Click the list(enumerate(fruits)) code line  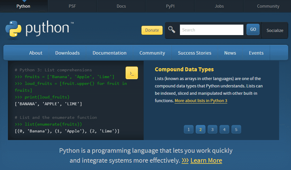click(x=48, y=124)
